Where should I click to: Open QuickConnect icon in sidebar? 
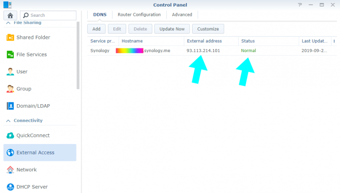pyautogui.click(x=10, y=136)
